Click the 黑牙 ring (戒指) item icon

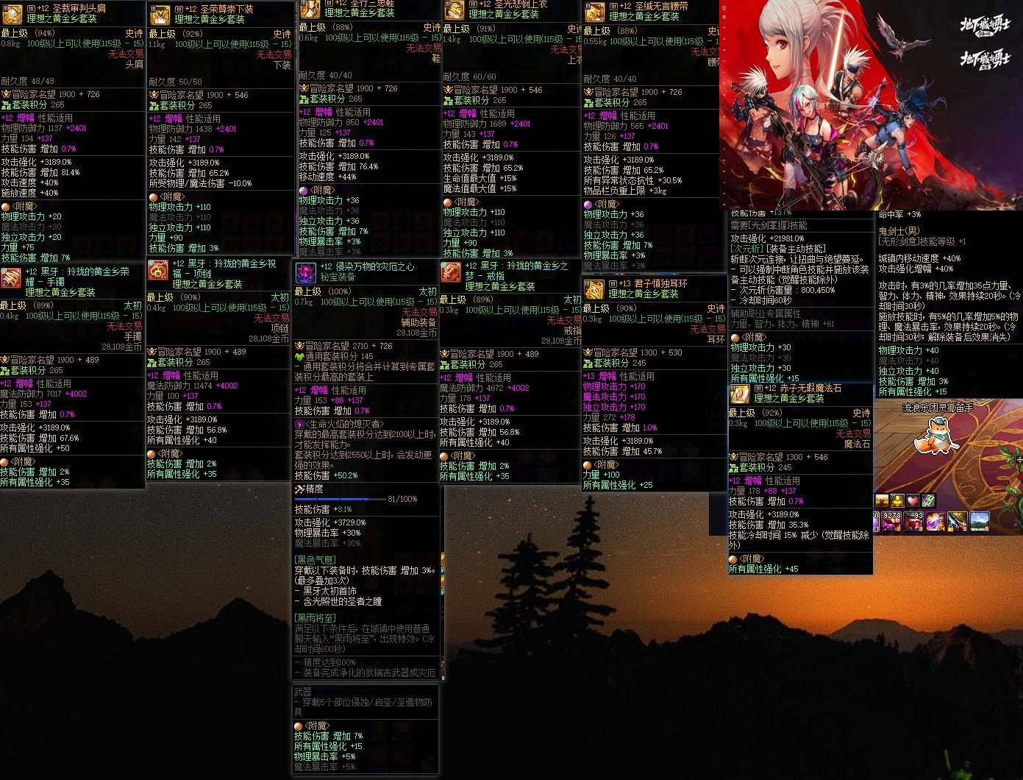[x=450, y=272]
